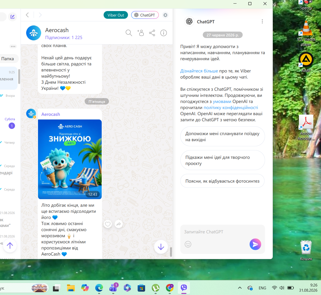Open Viber settings gear icon
Screen dimensions: 321x295
165,15
